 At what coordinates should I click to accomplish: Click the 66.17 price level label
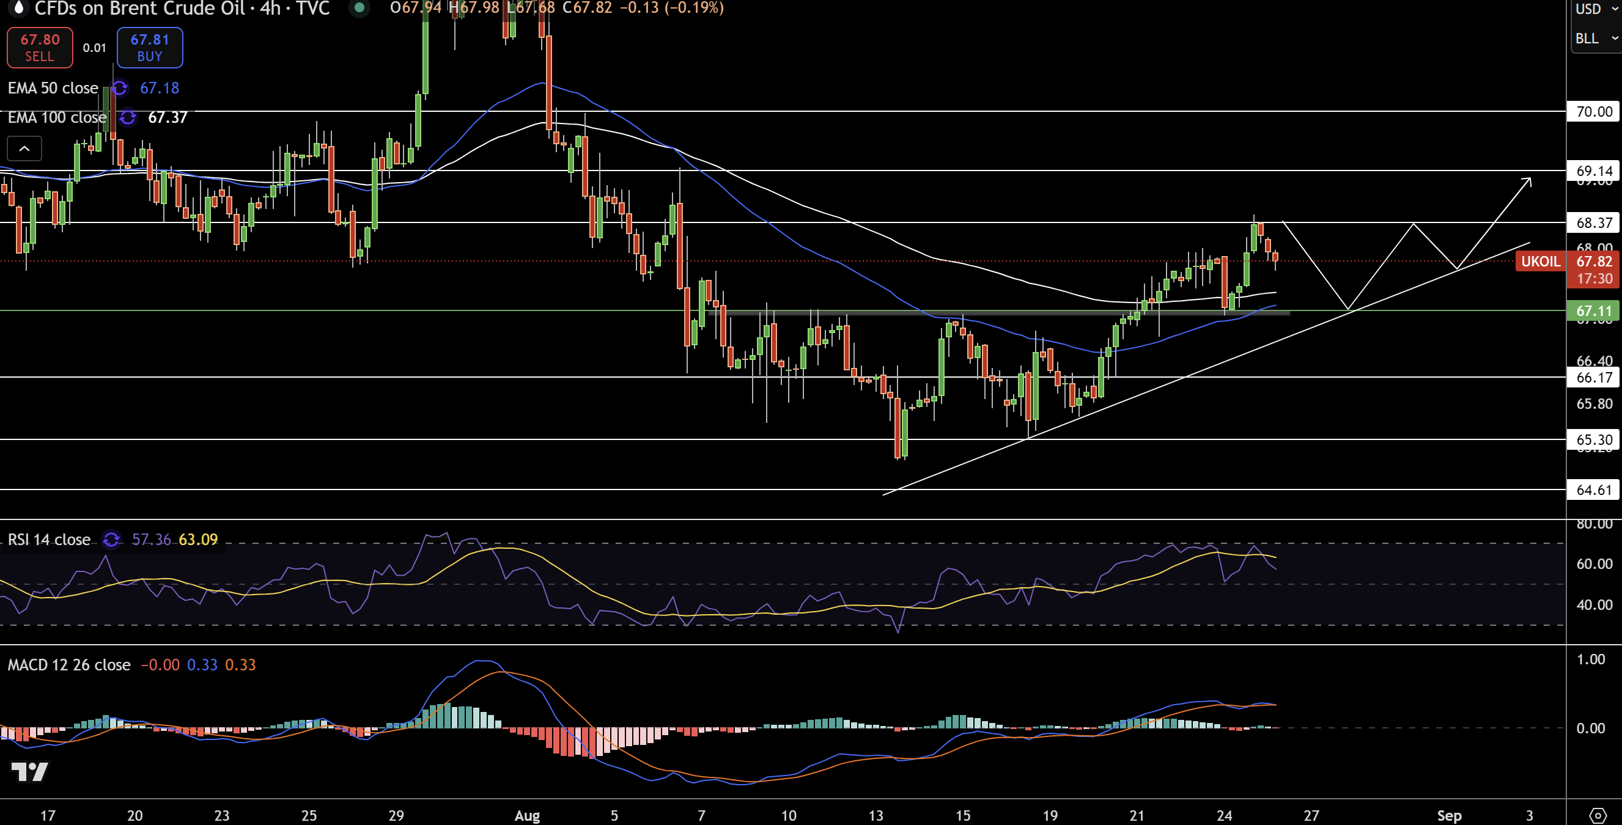[1594, 378]
